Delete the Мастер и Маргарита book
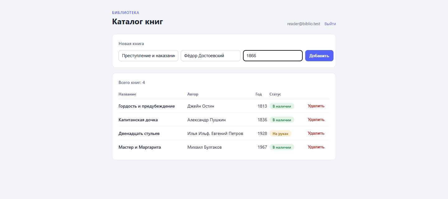Image resolution: width=448 pixels, height=199 pixels. [316, 147]
